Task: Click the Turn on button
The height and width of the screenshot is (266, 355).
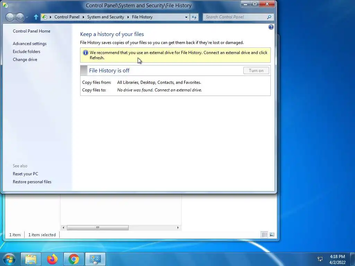Action: pyautogui.click(x=256, y=71)
